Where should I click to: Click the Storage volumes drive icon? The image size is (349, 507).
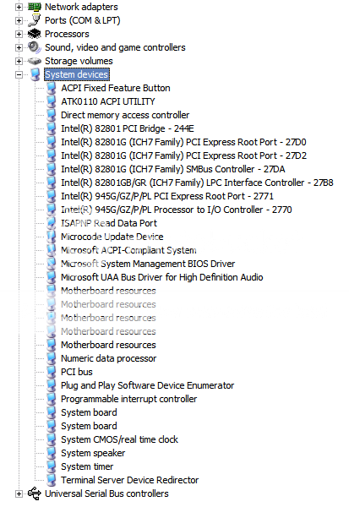pos(35,61)
